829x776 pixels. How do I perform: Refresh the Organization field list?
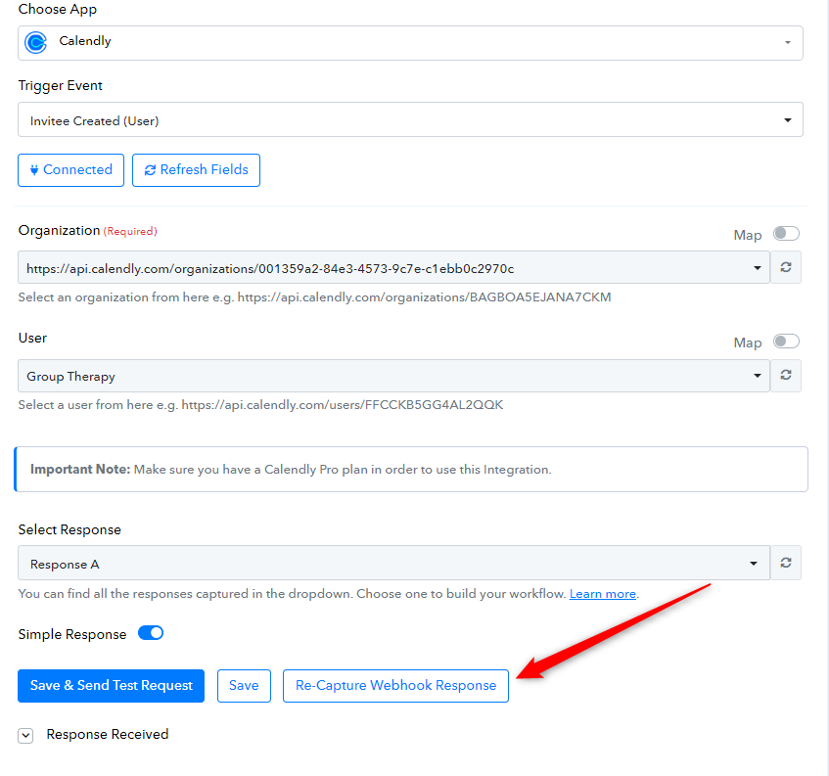tap(786, 267)
